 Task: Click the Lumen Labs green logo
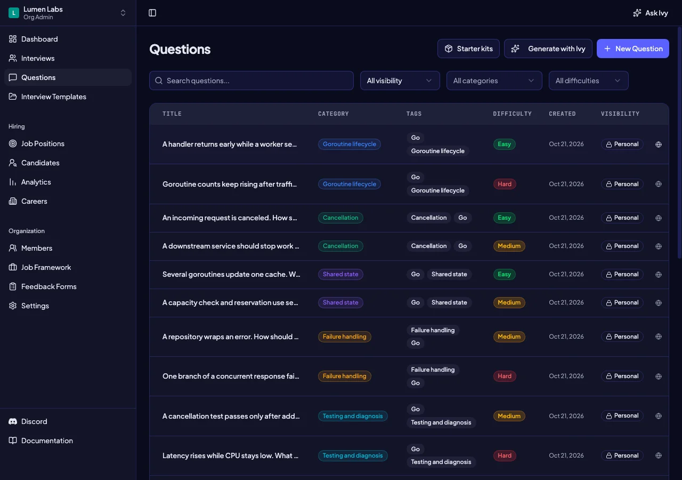click(x=14, y=13)
